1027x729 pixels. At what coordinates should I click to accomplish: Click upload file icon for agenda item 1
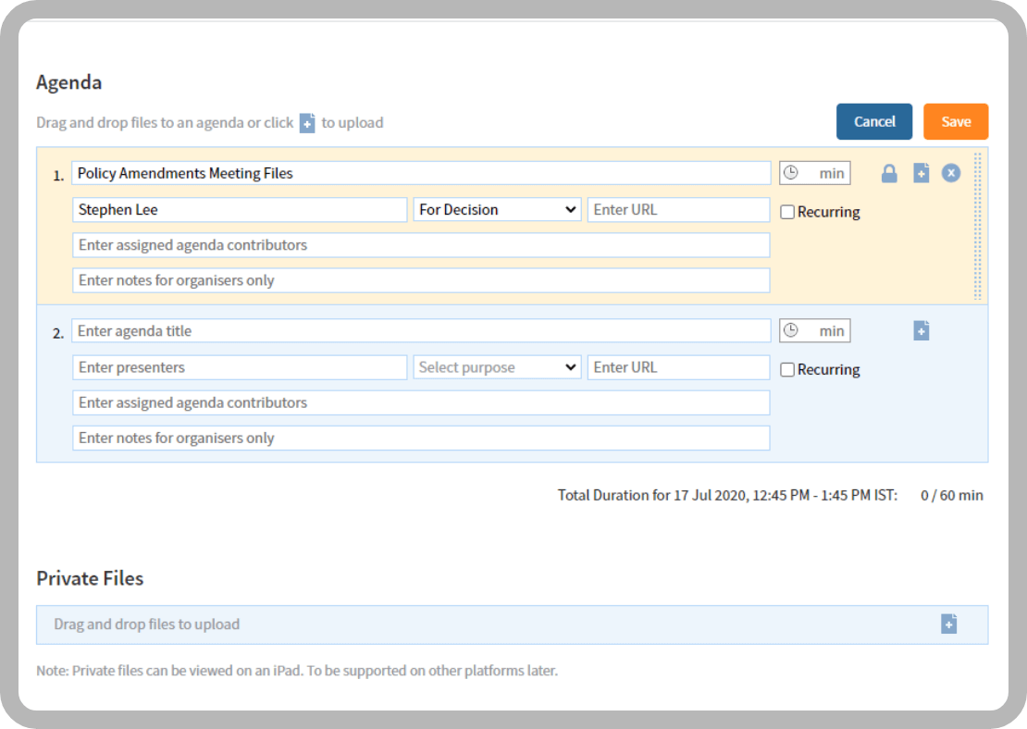921,173
